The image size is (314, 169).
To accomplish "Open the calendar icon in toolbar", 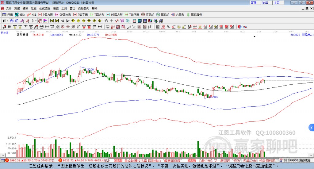I will (134, 21).
